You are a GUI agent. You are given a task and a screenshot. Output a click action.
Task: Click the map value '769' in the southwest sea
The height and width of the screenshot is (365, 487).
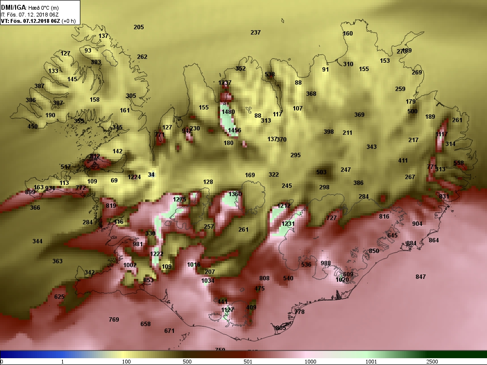114,320
